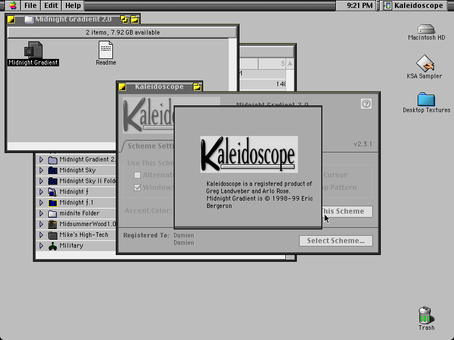Click the clock showing 9:21 PM

359,5
